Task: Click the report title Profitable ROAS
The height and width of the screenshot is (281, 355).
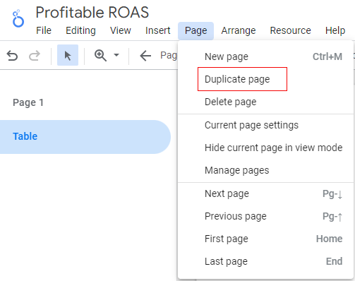Action: (x=92, y=12)
